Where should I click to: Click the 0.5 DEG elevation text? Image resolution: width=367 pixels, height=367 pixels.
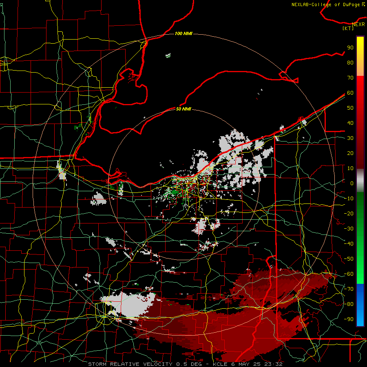pyautogui.click(x=188, y=364)
